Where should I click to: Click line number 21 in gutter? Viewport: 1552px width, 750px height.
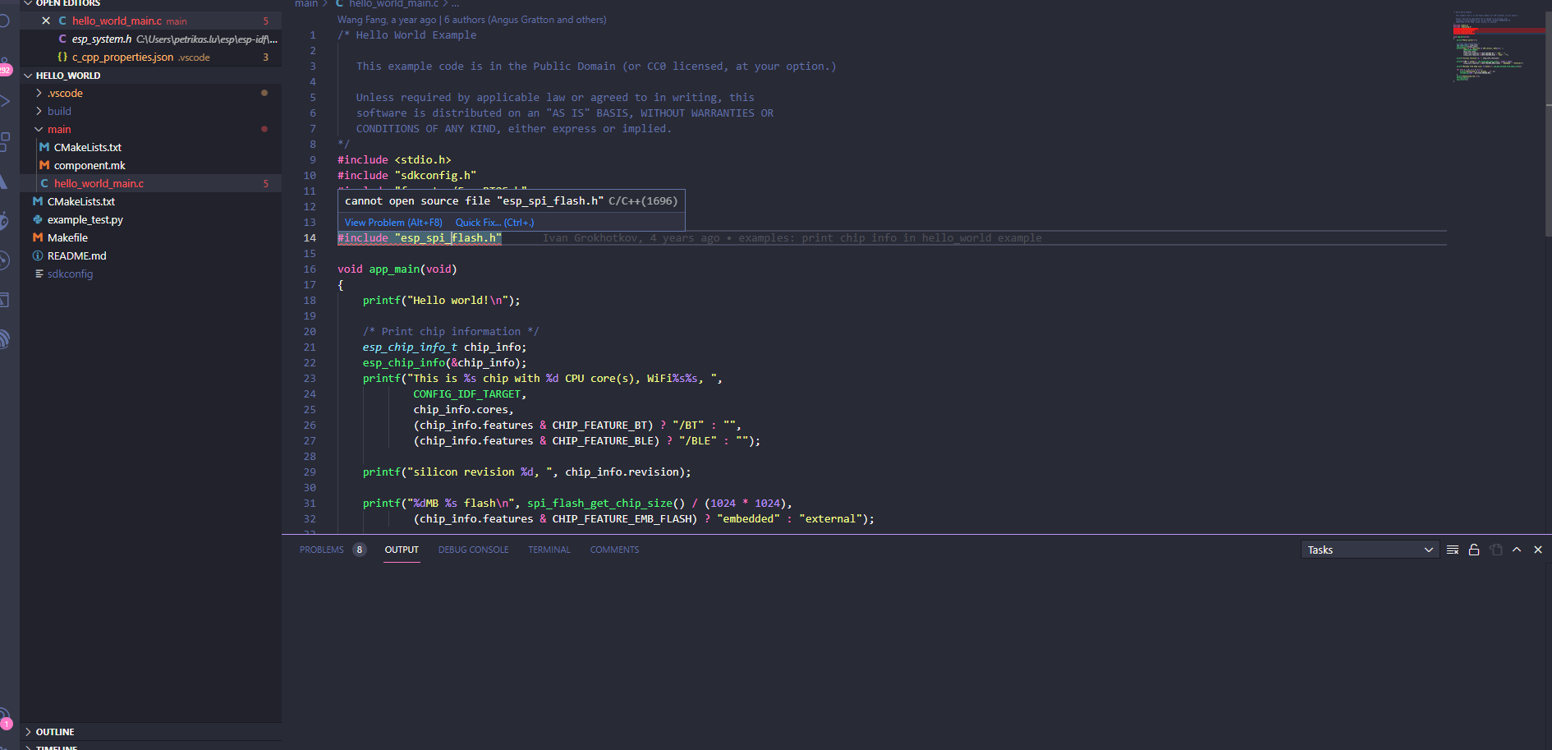(310, 347)
